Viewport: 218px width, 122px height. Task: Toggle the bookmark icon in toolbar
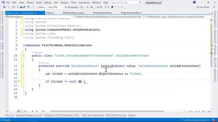coord(112,7)
